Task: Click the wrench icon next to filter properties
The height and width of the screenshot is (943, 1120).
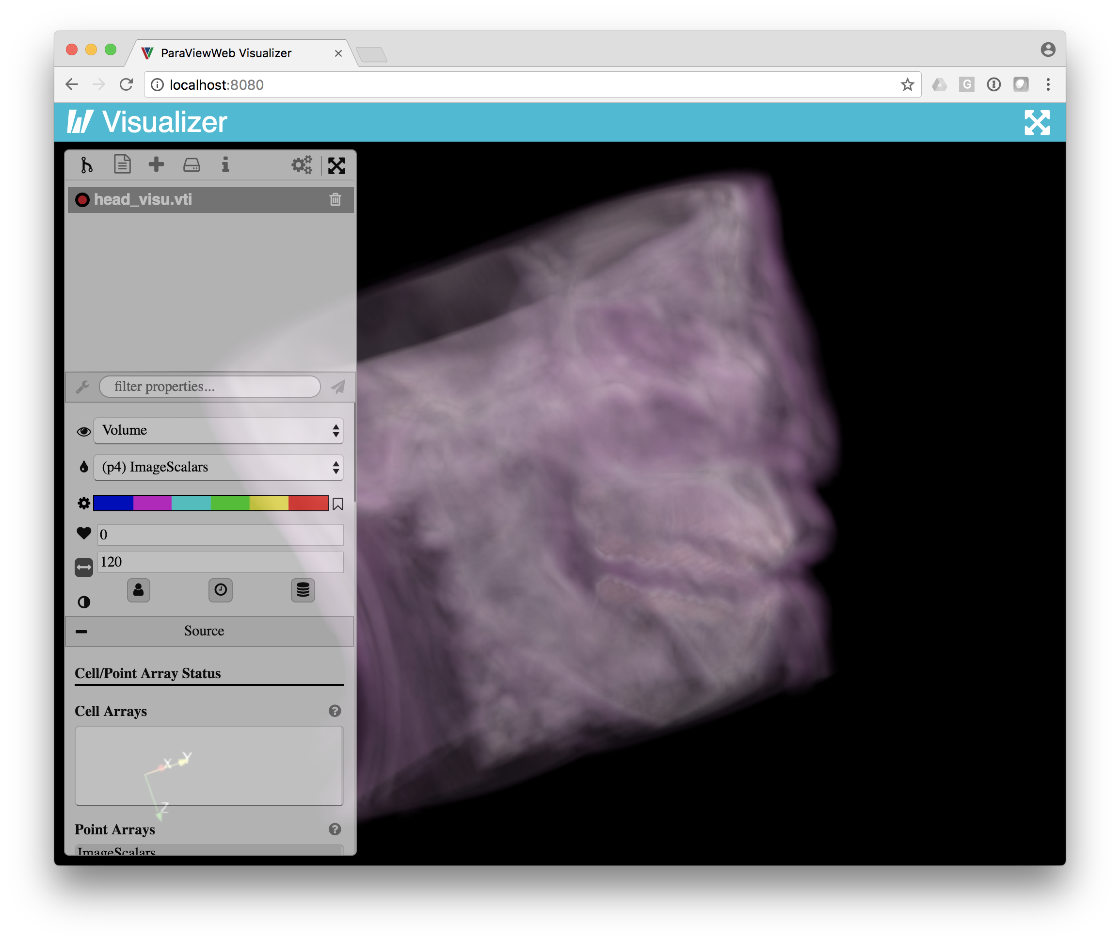Action: (x=83, y=387)
